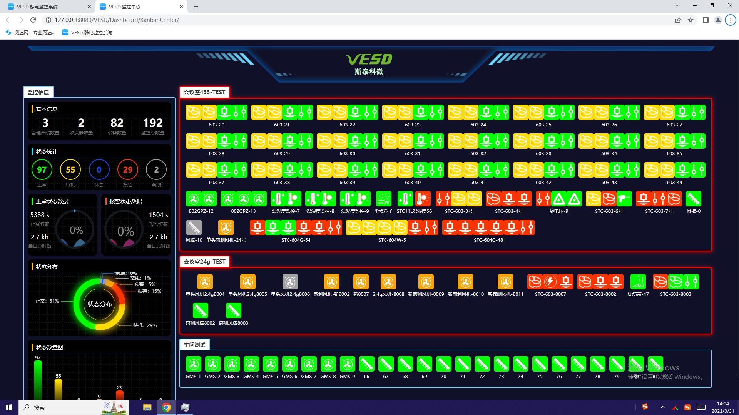The width and height of the screenshot is (739, 415).
Task: Click the share page icon in address bar
Action: 678,20
